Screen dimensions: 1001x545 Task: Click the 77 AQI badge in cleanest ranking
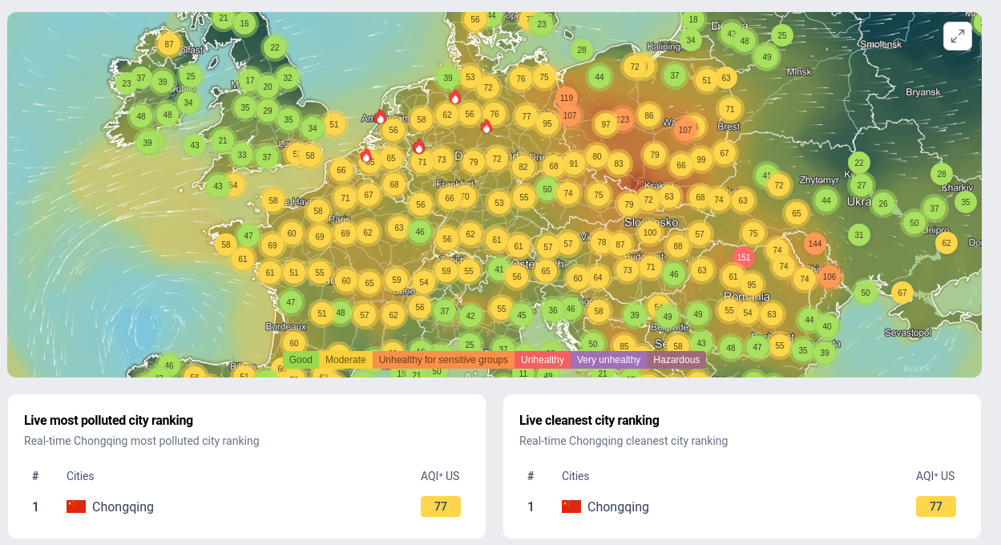coord(936,507)
